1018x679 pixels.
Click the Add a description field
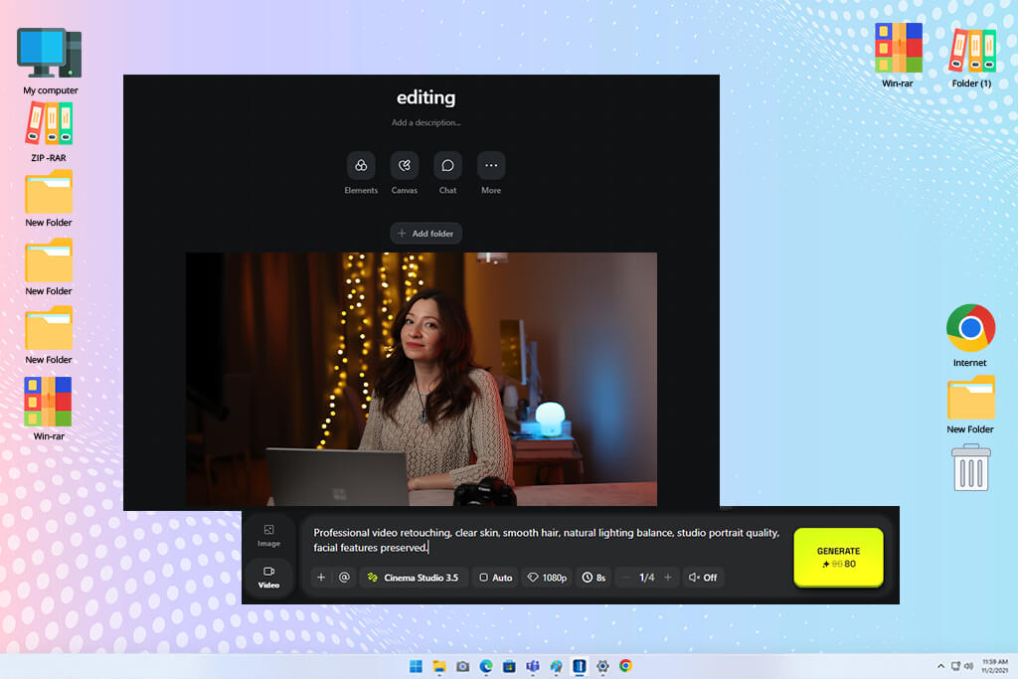[x=425, y=122]
